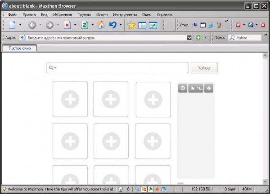Click the lightbulb tips icon in status bar

click(x=4, y=189)
